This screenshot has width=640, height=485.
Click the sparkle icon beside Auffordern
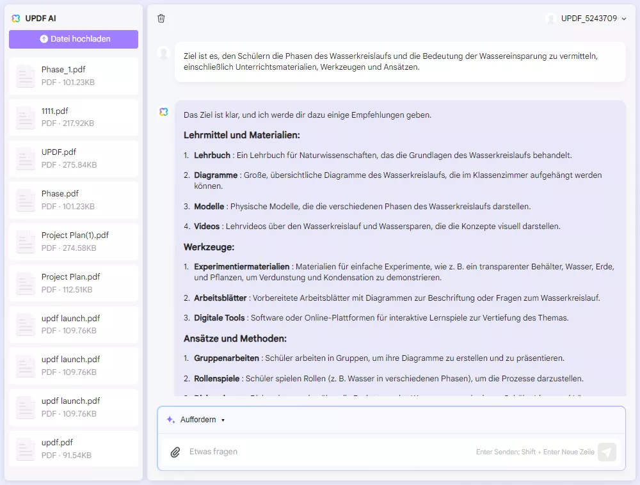coord(171,419)
